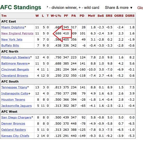Open the New England Patriots team link
The height and width of the screenshot is (143, 143).
[17, 33]
